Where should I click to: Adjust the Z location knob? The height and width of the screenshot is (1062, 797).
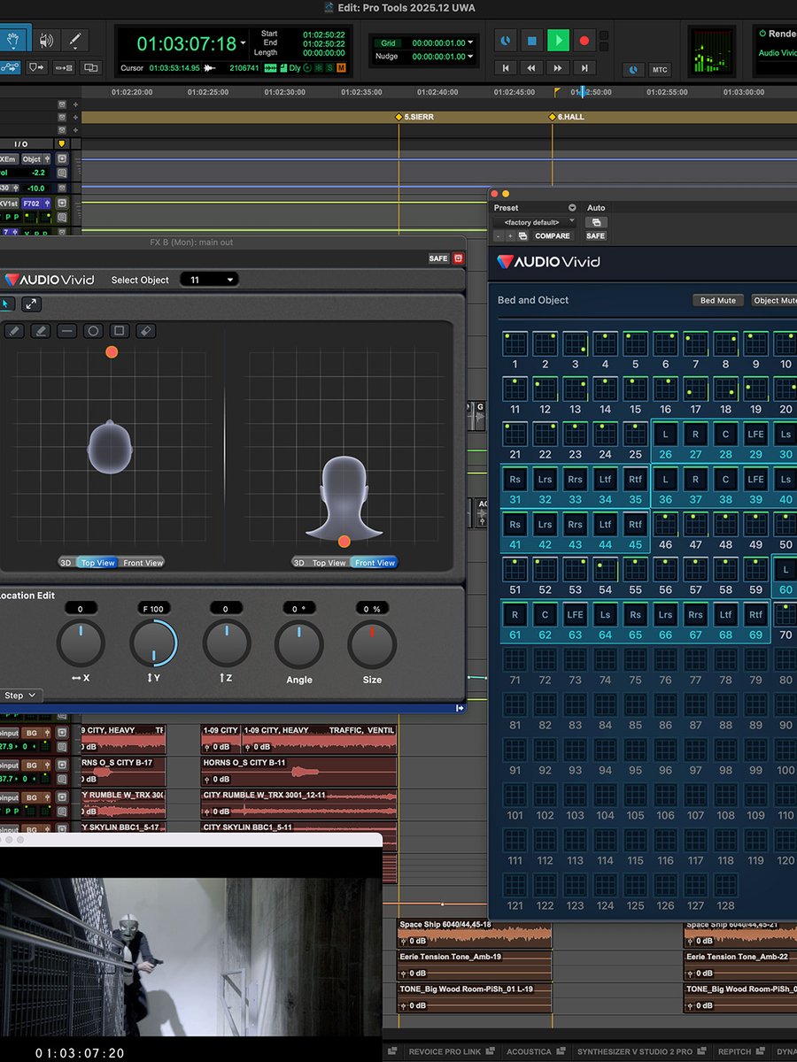click(x=227, y=644)
